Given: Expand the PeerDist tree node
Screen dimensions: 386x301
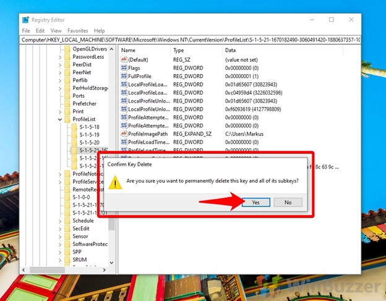Looking at the screenshot, I should (x=60, y=64).
